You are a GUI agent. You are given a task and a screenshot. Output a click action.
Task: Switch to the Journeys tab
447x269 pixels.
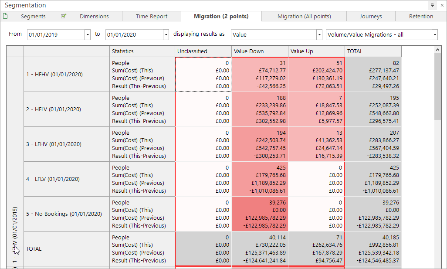[371, 16]
